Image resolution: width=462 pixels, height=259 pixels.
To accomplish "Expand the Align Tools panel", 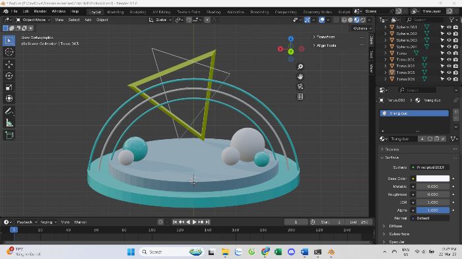I will 314,45.
